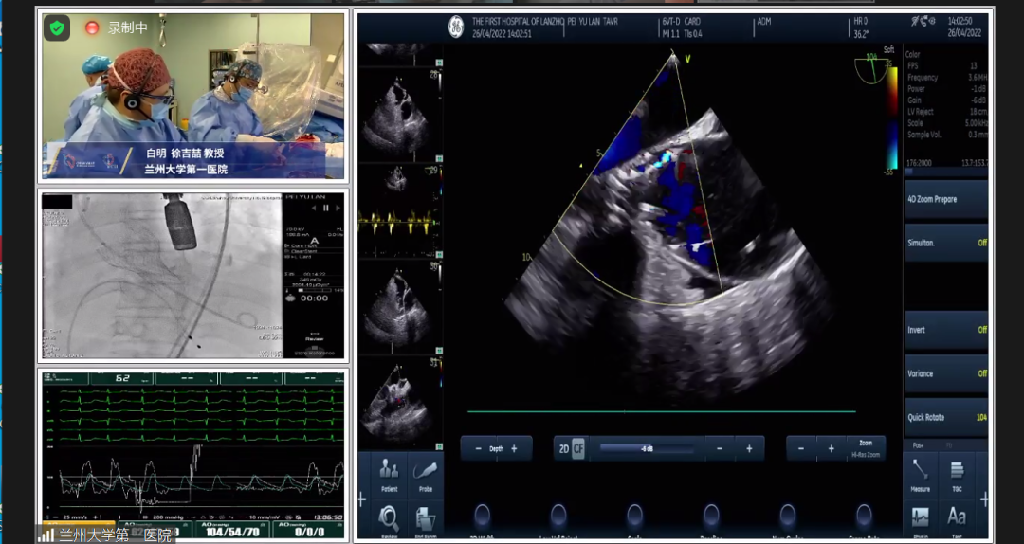Click the green shield security icon
The width and height of the screenshot is (1024, 544).
click(x=57, y=28)
